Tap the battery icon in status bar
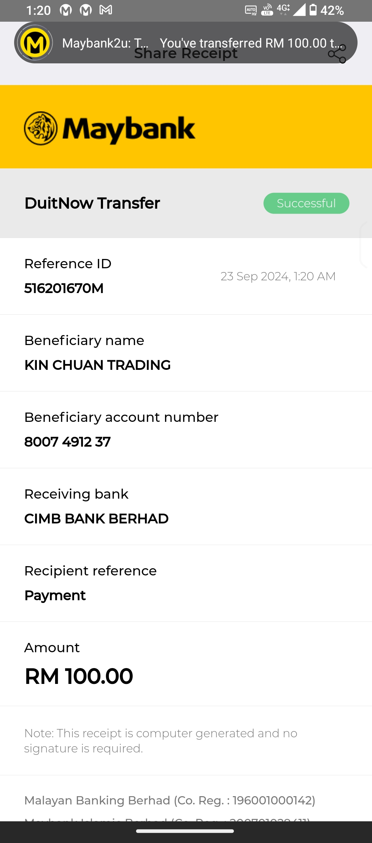372x843 pixels. point(313,10)
